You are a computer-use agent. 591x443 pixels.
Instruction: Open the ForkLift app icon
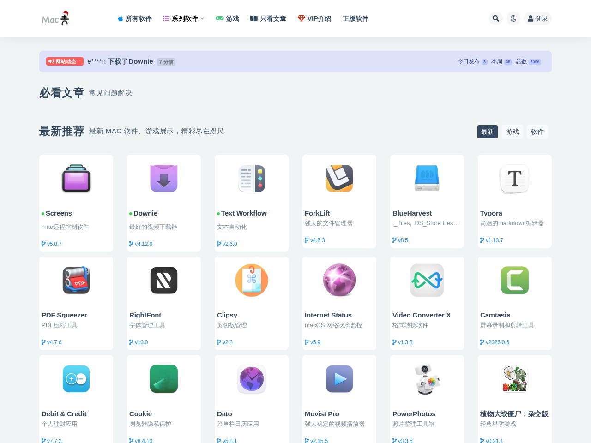tap(339, 178)
